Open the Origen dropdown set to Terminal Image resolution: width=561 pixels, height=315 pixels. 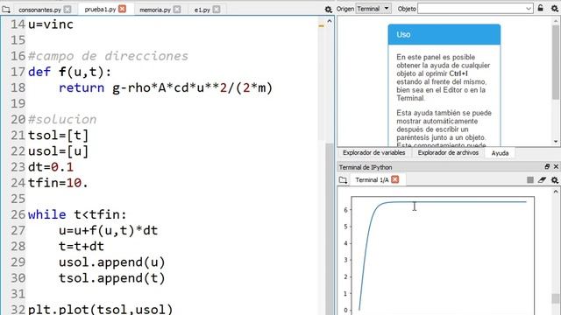point(373,9)
